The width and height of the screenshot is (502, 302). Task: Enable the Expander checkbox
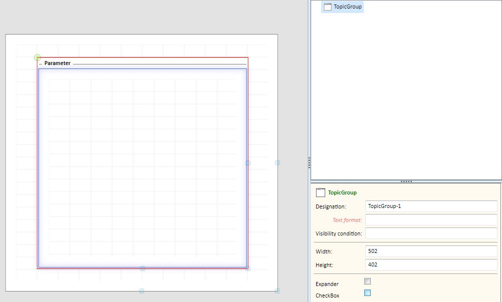coord(368,281)
